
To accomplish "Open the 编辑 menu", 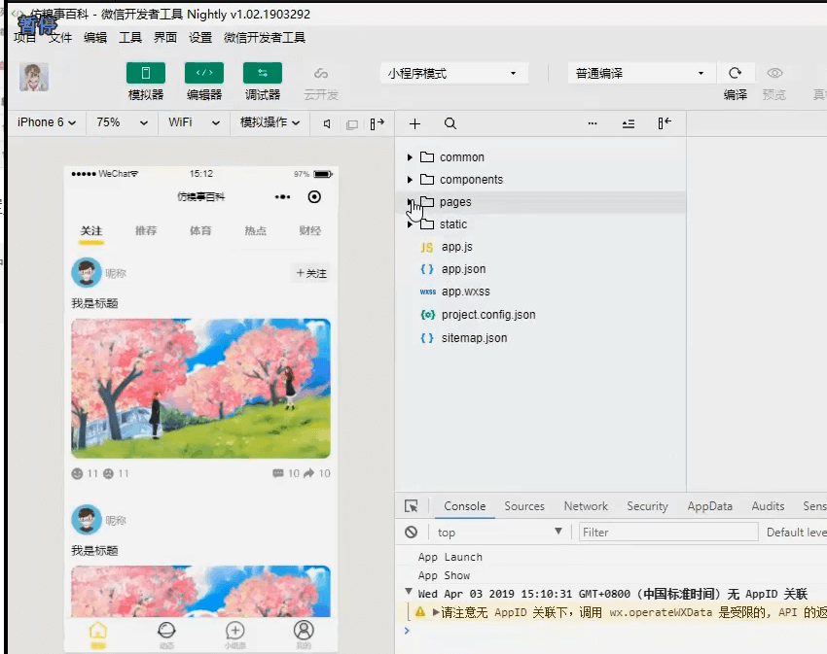I will pos(95,38).
